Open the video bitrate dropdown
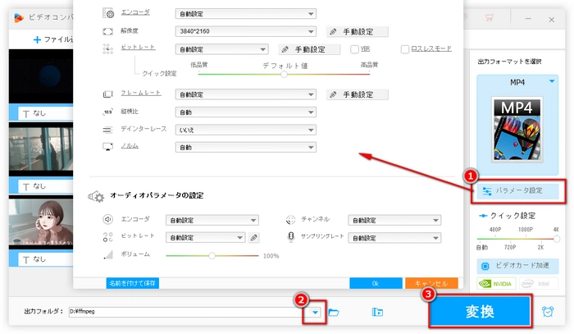Screen dimensions: 574x334 click(222, 49)
